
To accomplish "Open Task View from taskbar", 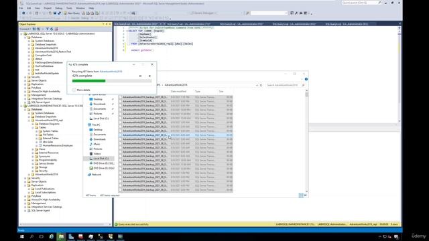I will 42,236.
